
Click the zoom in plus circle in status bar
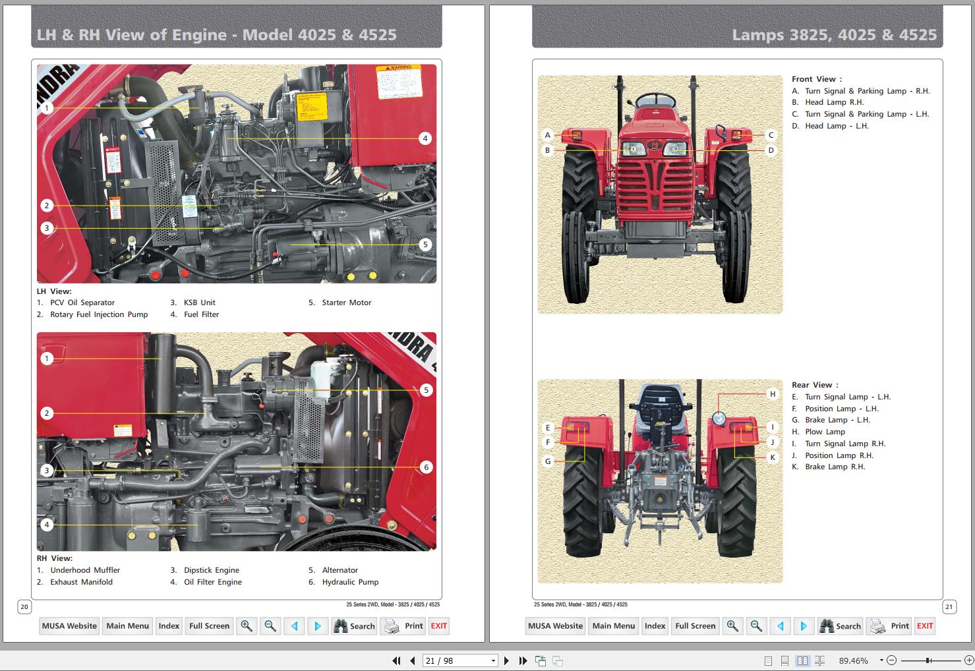pos(968,660)
